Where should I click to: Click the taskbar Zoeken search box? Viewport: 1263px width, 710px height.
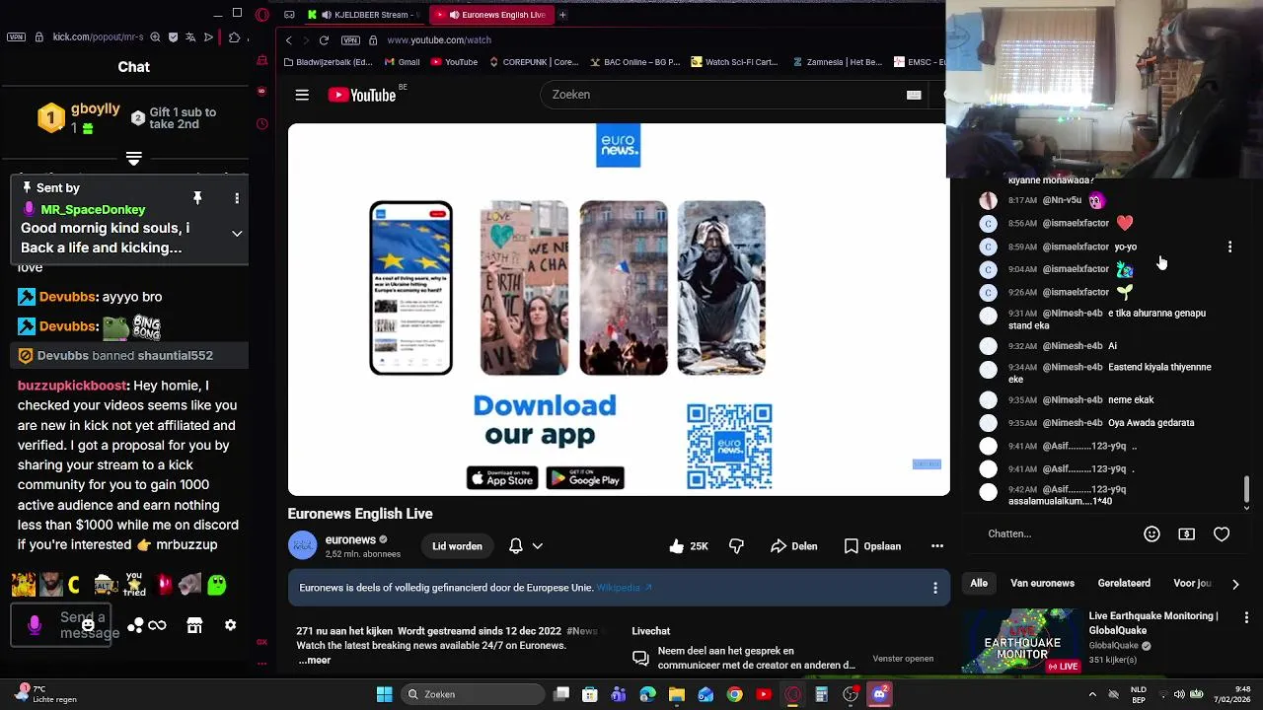click(475, 694)
